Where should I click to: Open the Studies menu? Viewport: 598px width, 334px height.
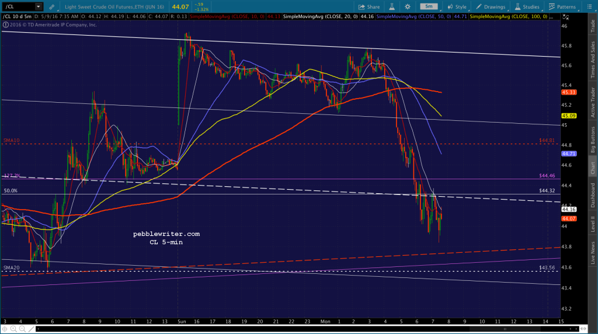click(x=527, y=7)
